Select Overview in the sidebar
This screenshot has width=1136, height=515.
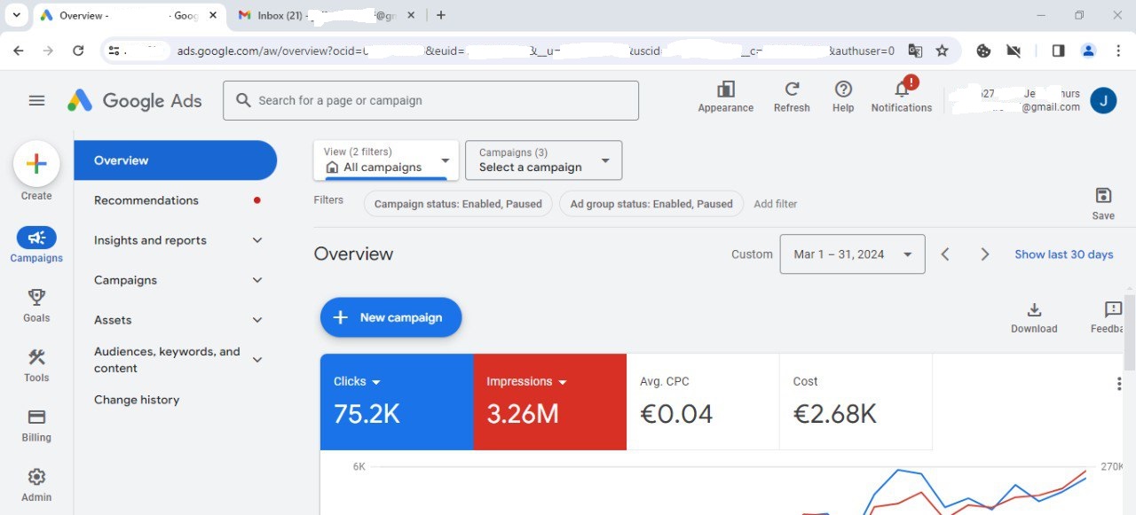[176, 160]
